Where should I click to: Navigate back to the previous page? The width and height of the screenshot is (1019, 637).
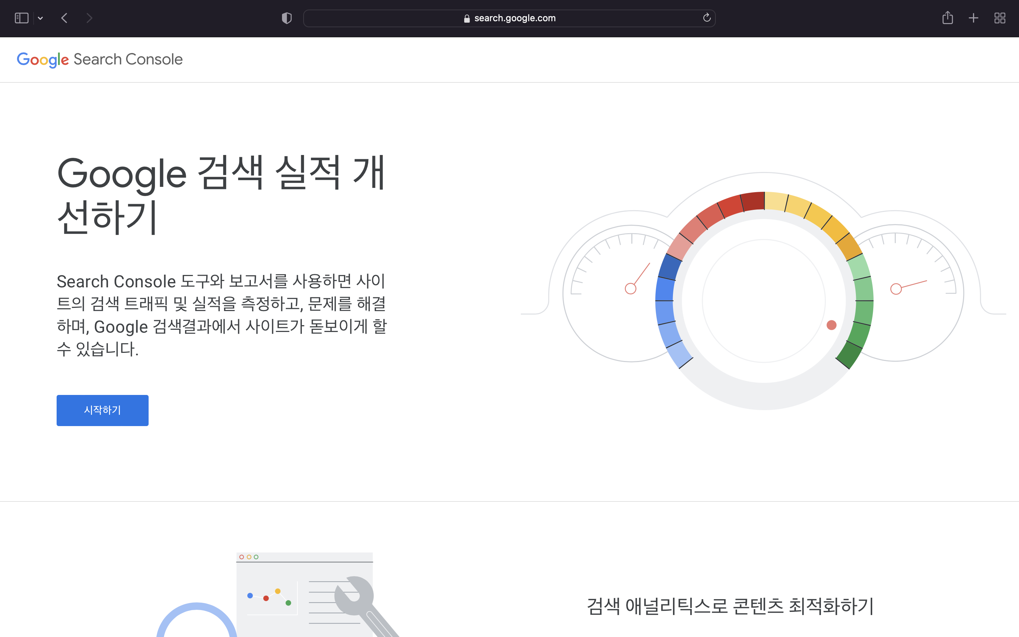(x=64, y=18)
